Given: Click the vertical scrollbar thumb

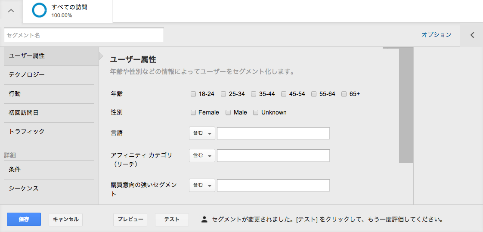Looking at the screenshot, I should (406, 105).
